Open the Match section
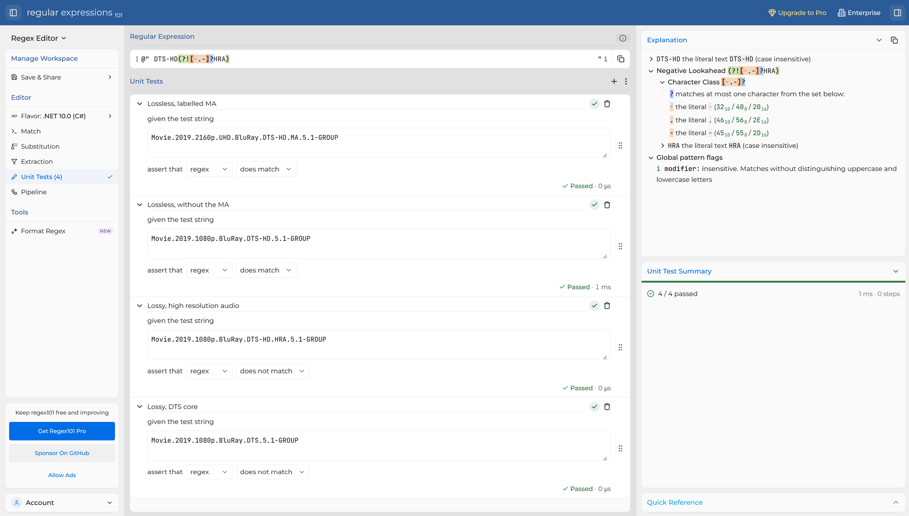Viewport: 909px width, 516px height. 62,132
